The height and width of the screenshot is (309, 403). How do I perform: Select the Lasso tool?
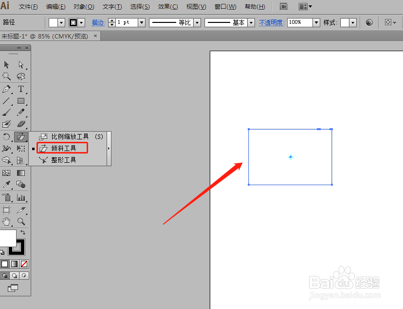click(x=21, y=77)
